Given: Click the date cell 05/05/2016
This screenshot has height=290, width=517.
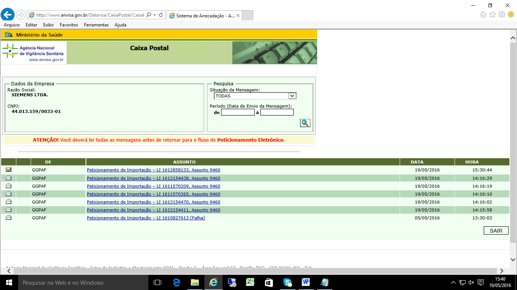Looking at the screenshot, I should point(427,218).
